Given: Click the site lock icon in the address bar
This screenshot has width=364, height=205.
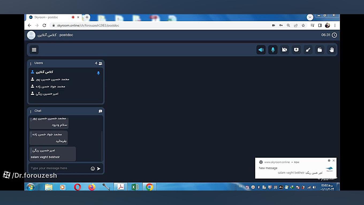Looking at the screenshot, I should pos(54,25).
